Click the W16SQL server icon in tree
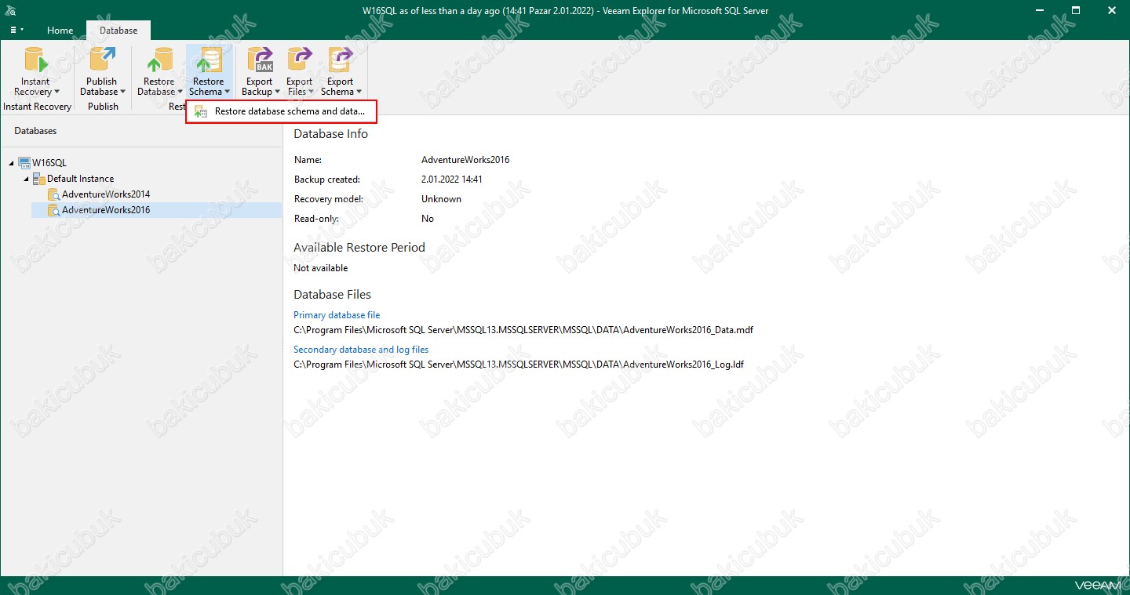The width and height of the screenshot is (1130, 595). 24,163
